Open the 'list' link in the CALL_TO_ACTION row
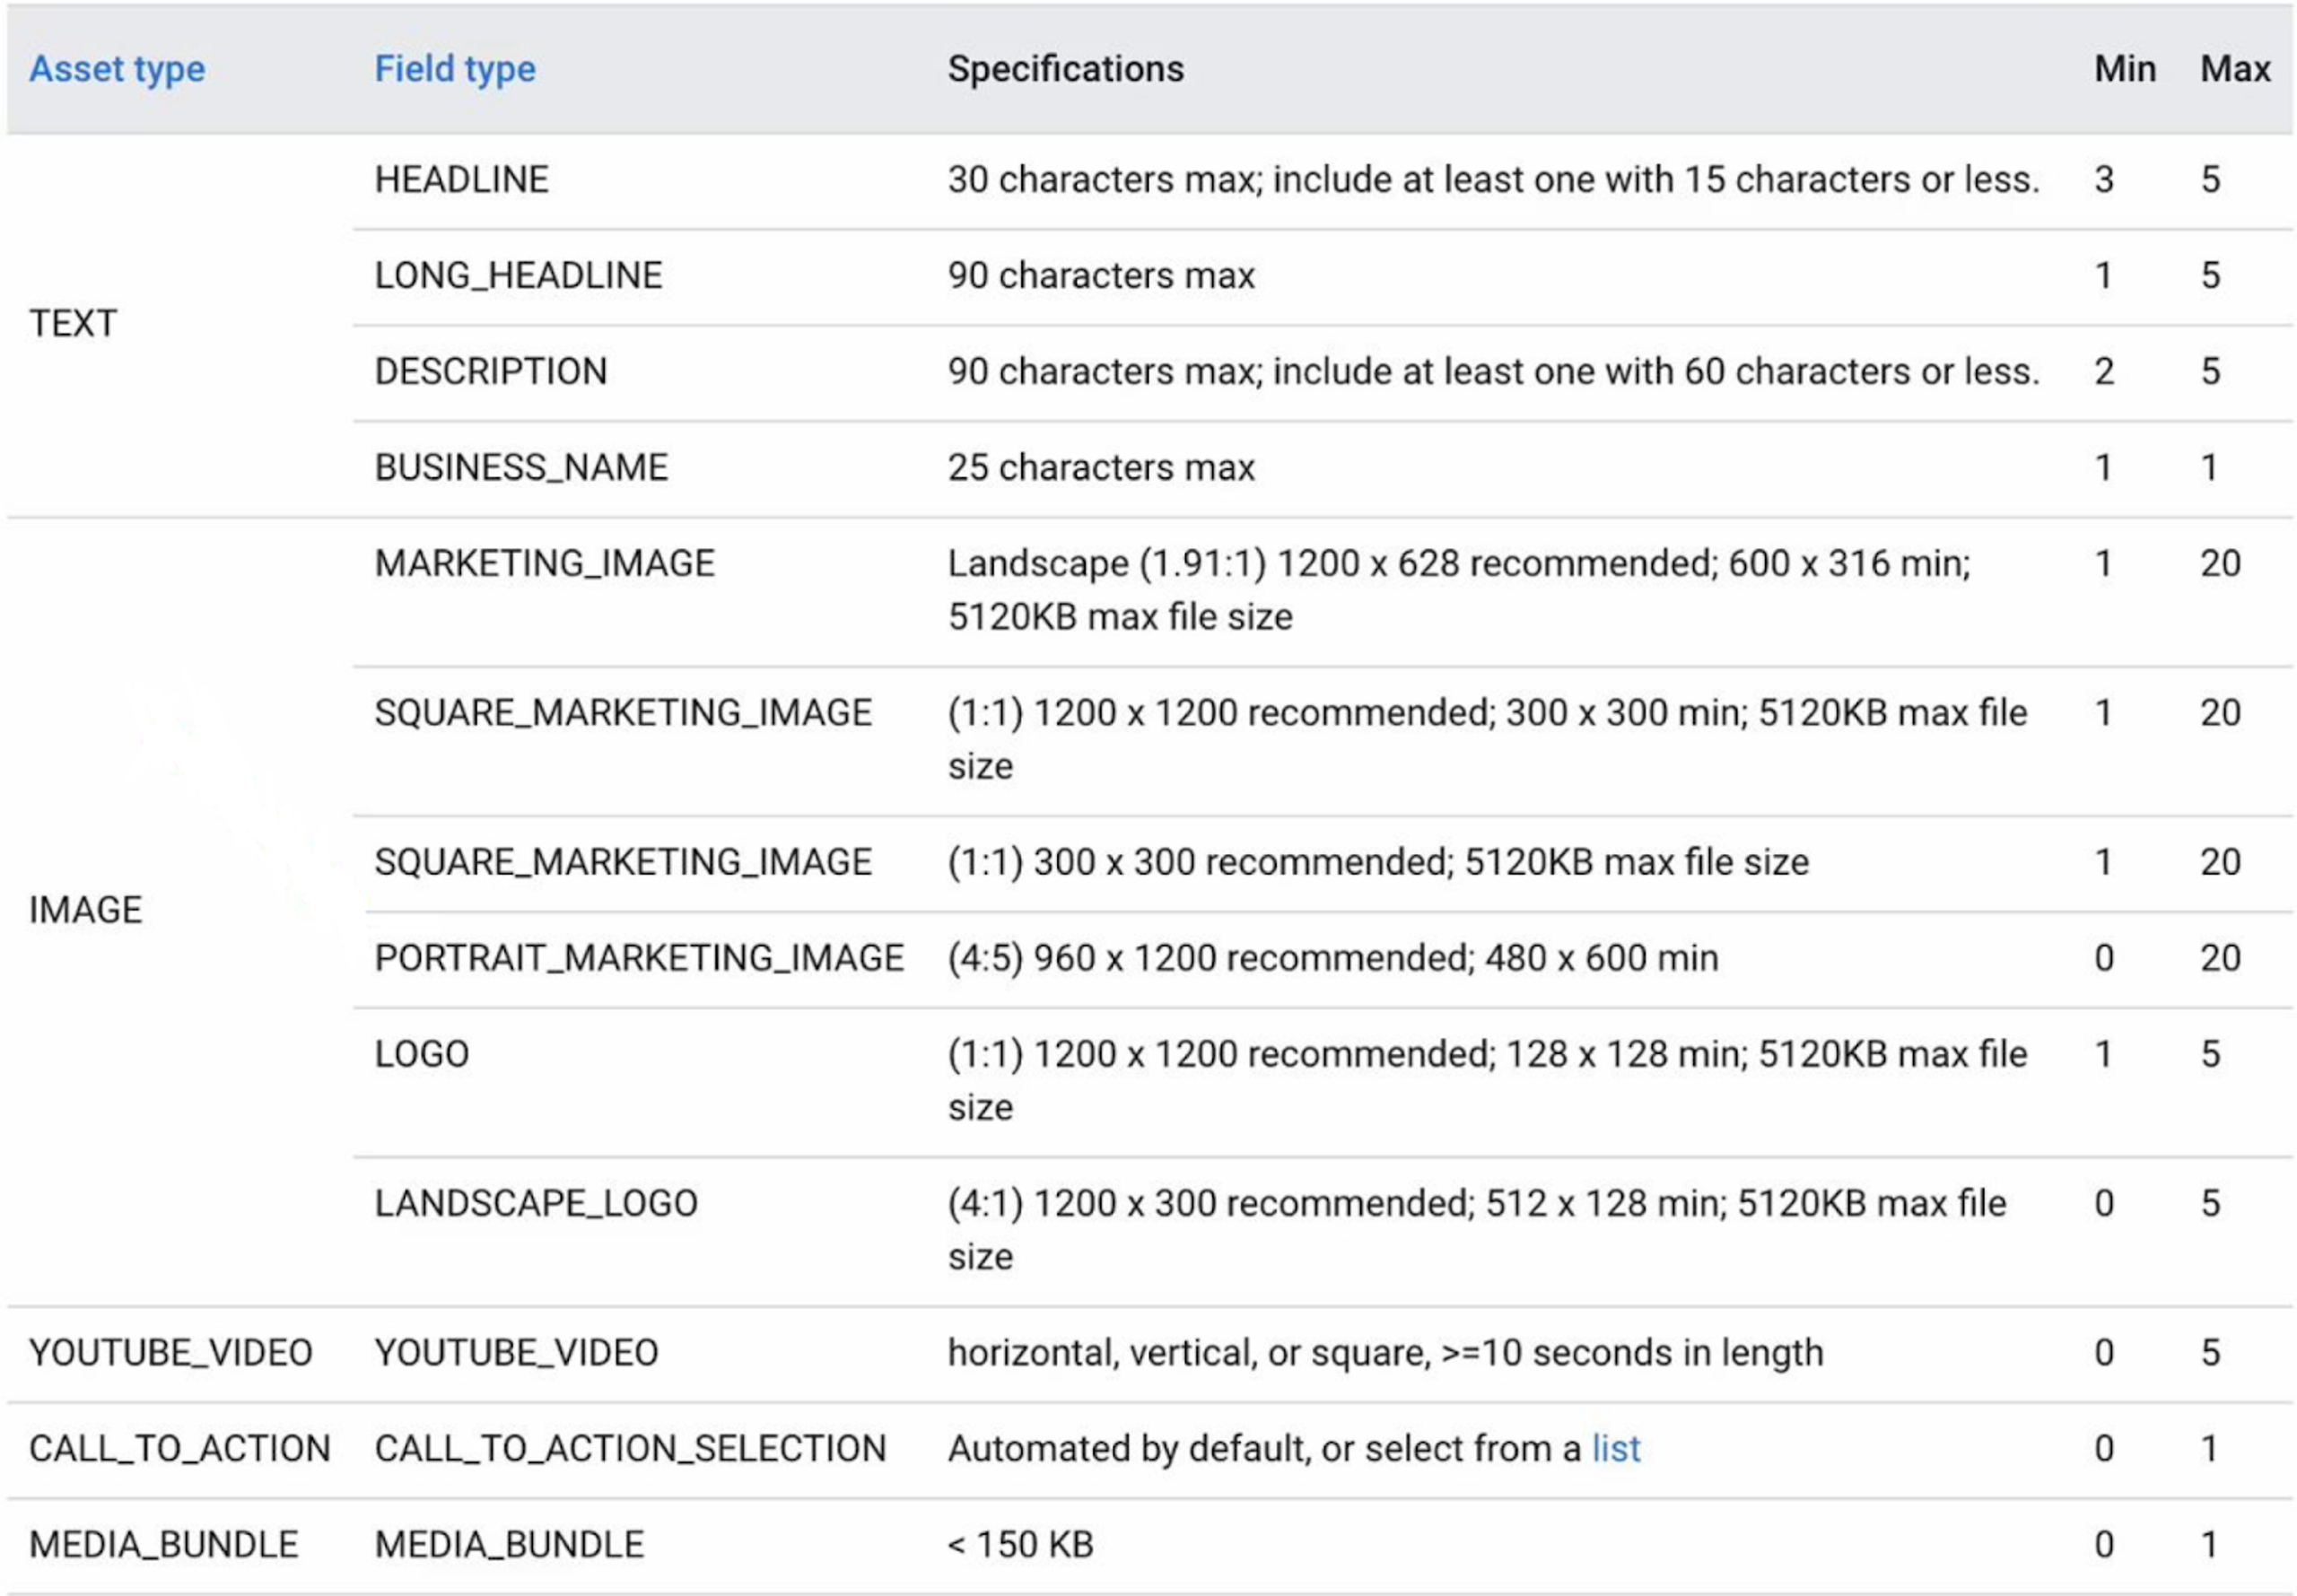 pyautogui.click(x=1615, y=1449)
